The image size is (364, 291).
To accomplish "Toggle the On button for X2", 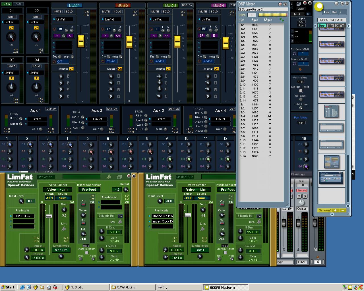I will point(36,28).
